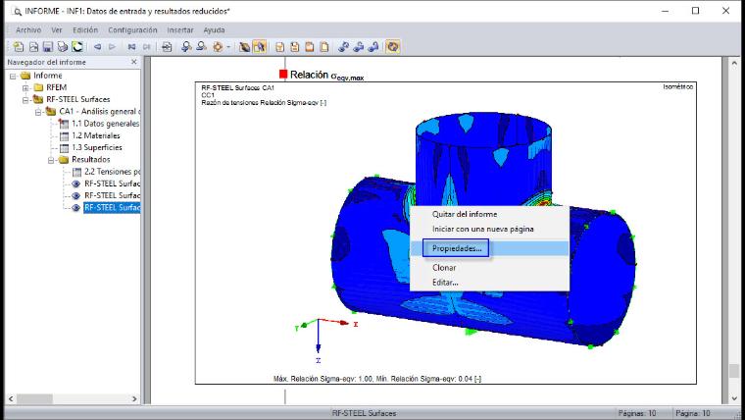Toggle eye icon directly below 2.2 Tensiones row
The width and height of the screenshot is (745, 420).
pyautogui.click(x=75, y=184)
